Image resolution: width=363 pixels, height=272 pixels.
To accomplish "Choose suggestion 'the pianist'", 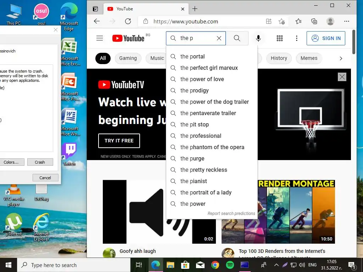I will click(212, 181).
